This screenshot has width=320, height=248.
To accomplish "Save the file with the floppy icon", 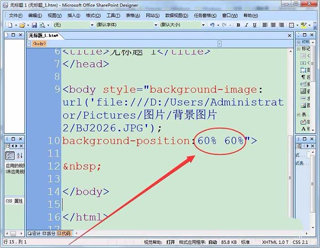I will click(x=34, y=25).
